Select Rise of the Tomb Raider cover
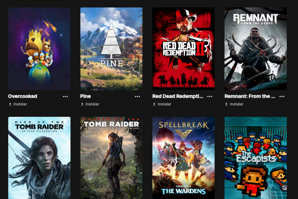The image size is (298, 199). coord(39,158)
